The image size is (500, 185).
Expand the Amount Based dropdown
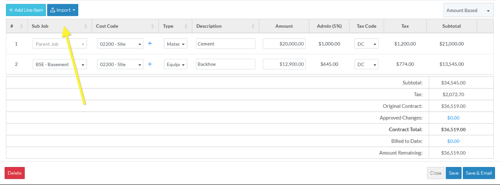pyautogui.click(x=468, y=10)
